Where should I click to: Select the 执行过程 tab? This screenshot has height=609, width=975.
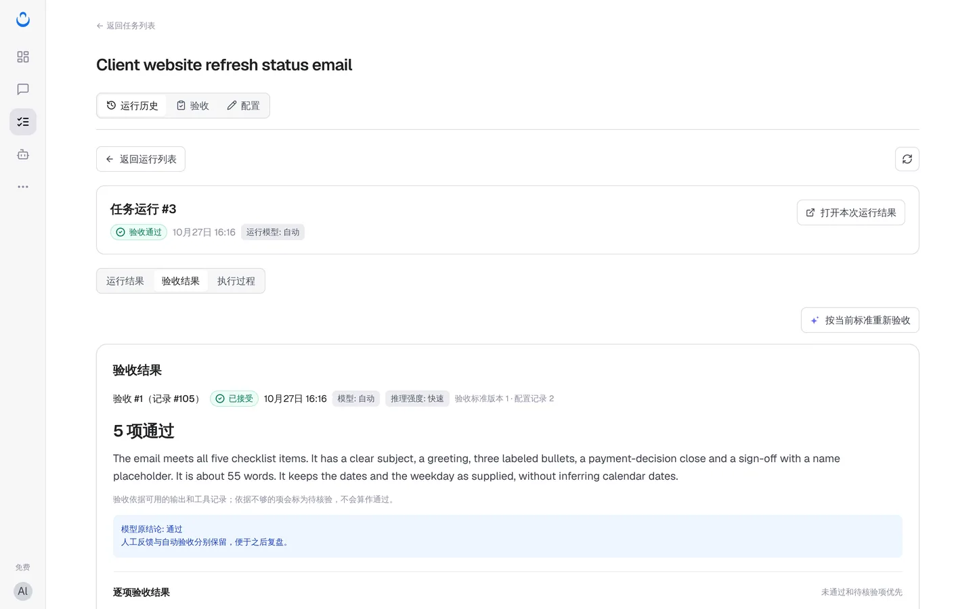[236, 281]
